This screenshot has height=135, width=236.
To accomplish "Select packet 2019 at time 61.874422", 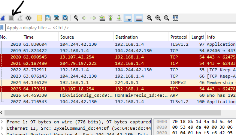I will click(118, 51).
